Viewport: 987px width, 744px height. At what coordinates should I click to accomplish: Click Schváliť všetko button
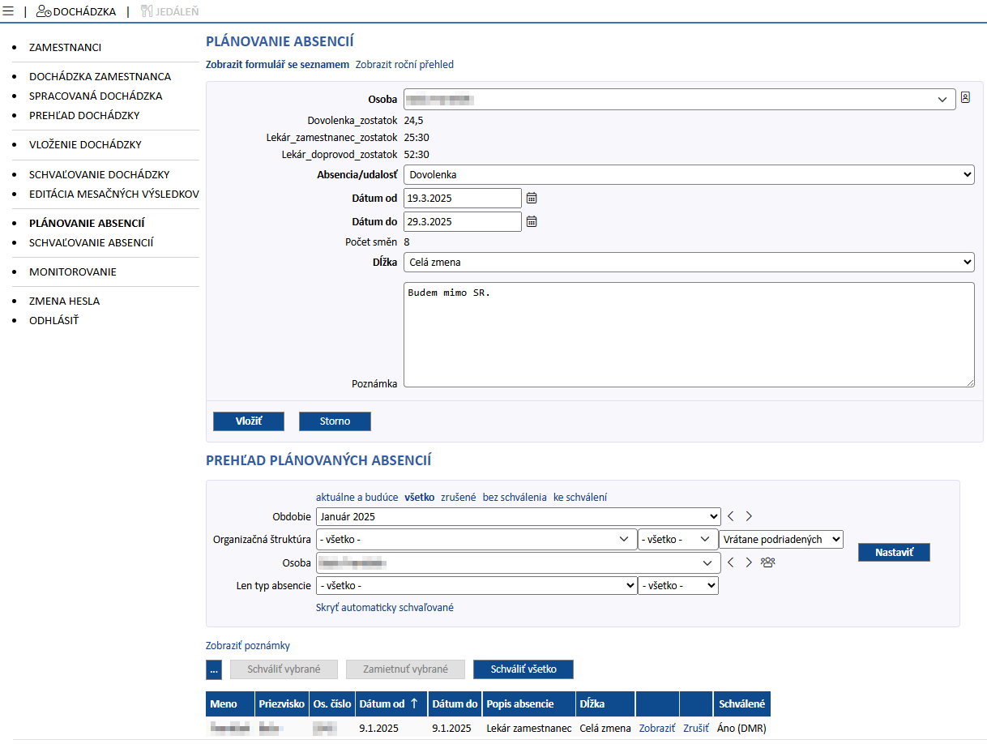pyautogui.click(x=523, y=669)
